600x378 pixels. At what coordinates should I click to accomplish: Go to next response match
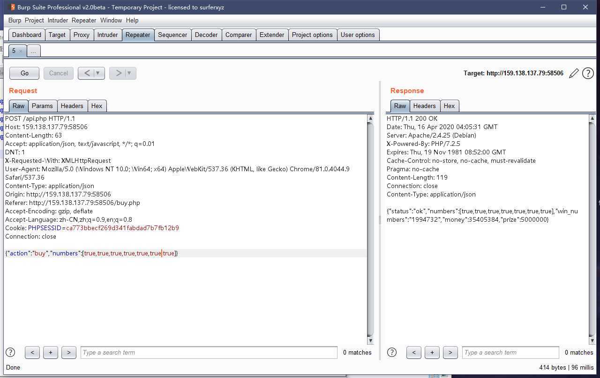click(x=450, y=352)
